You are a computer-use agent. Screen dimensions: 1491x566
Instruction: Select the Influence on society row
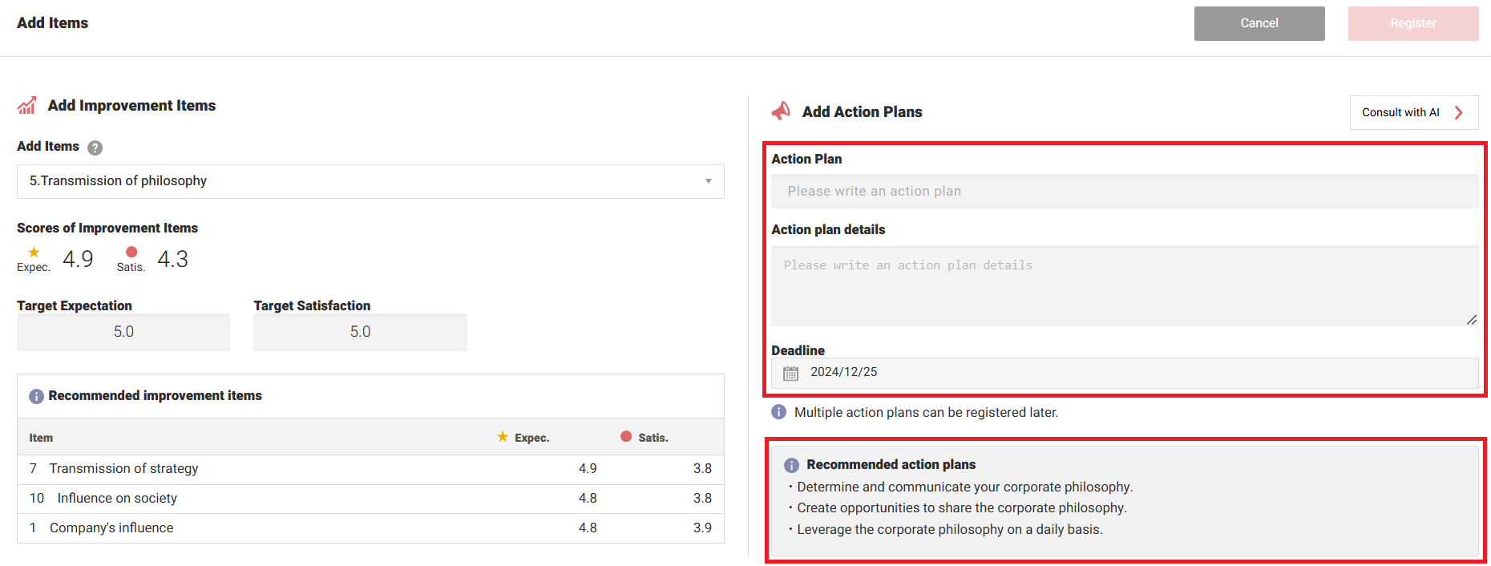coord(370,499)
